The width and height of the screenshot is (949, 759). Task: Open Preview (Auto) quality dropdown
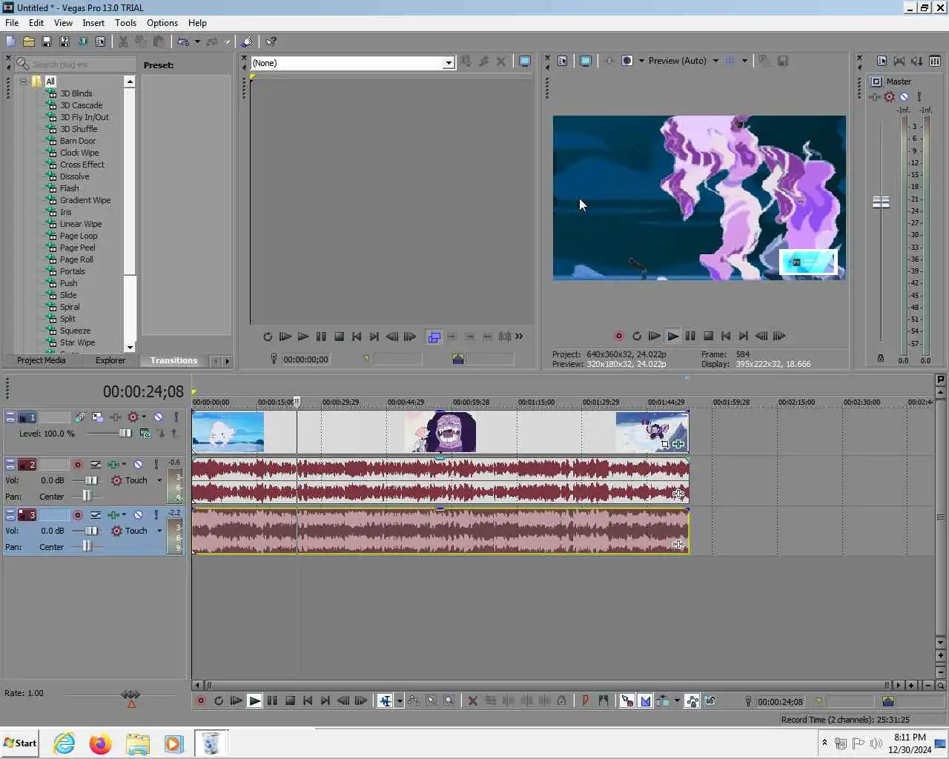pos(715,61)
